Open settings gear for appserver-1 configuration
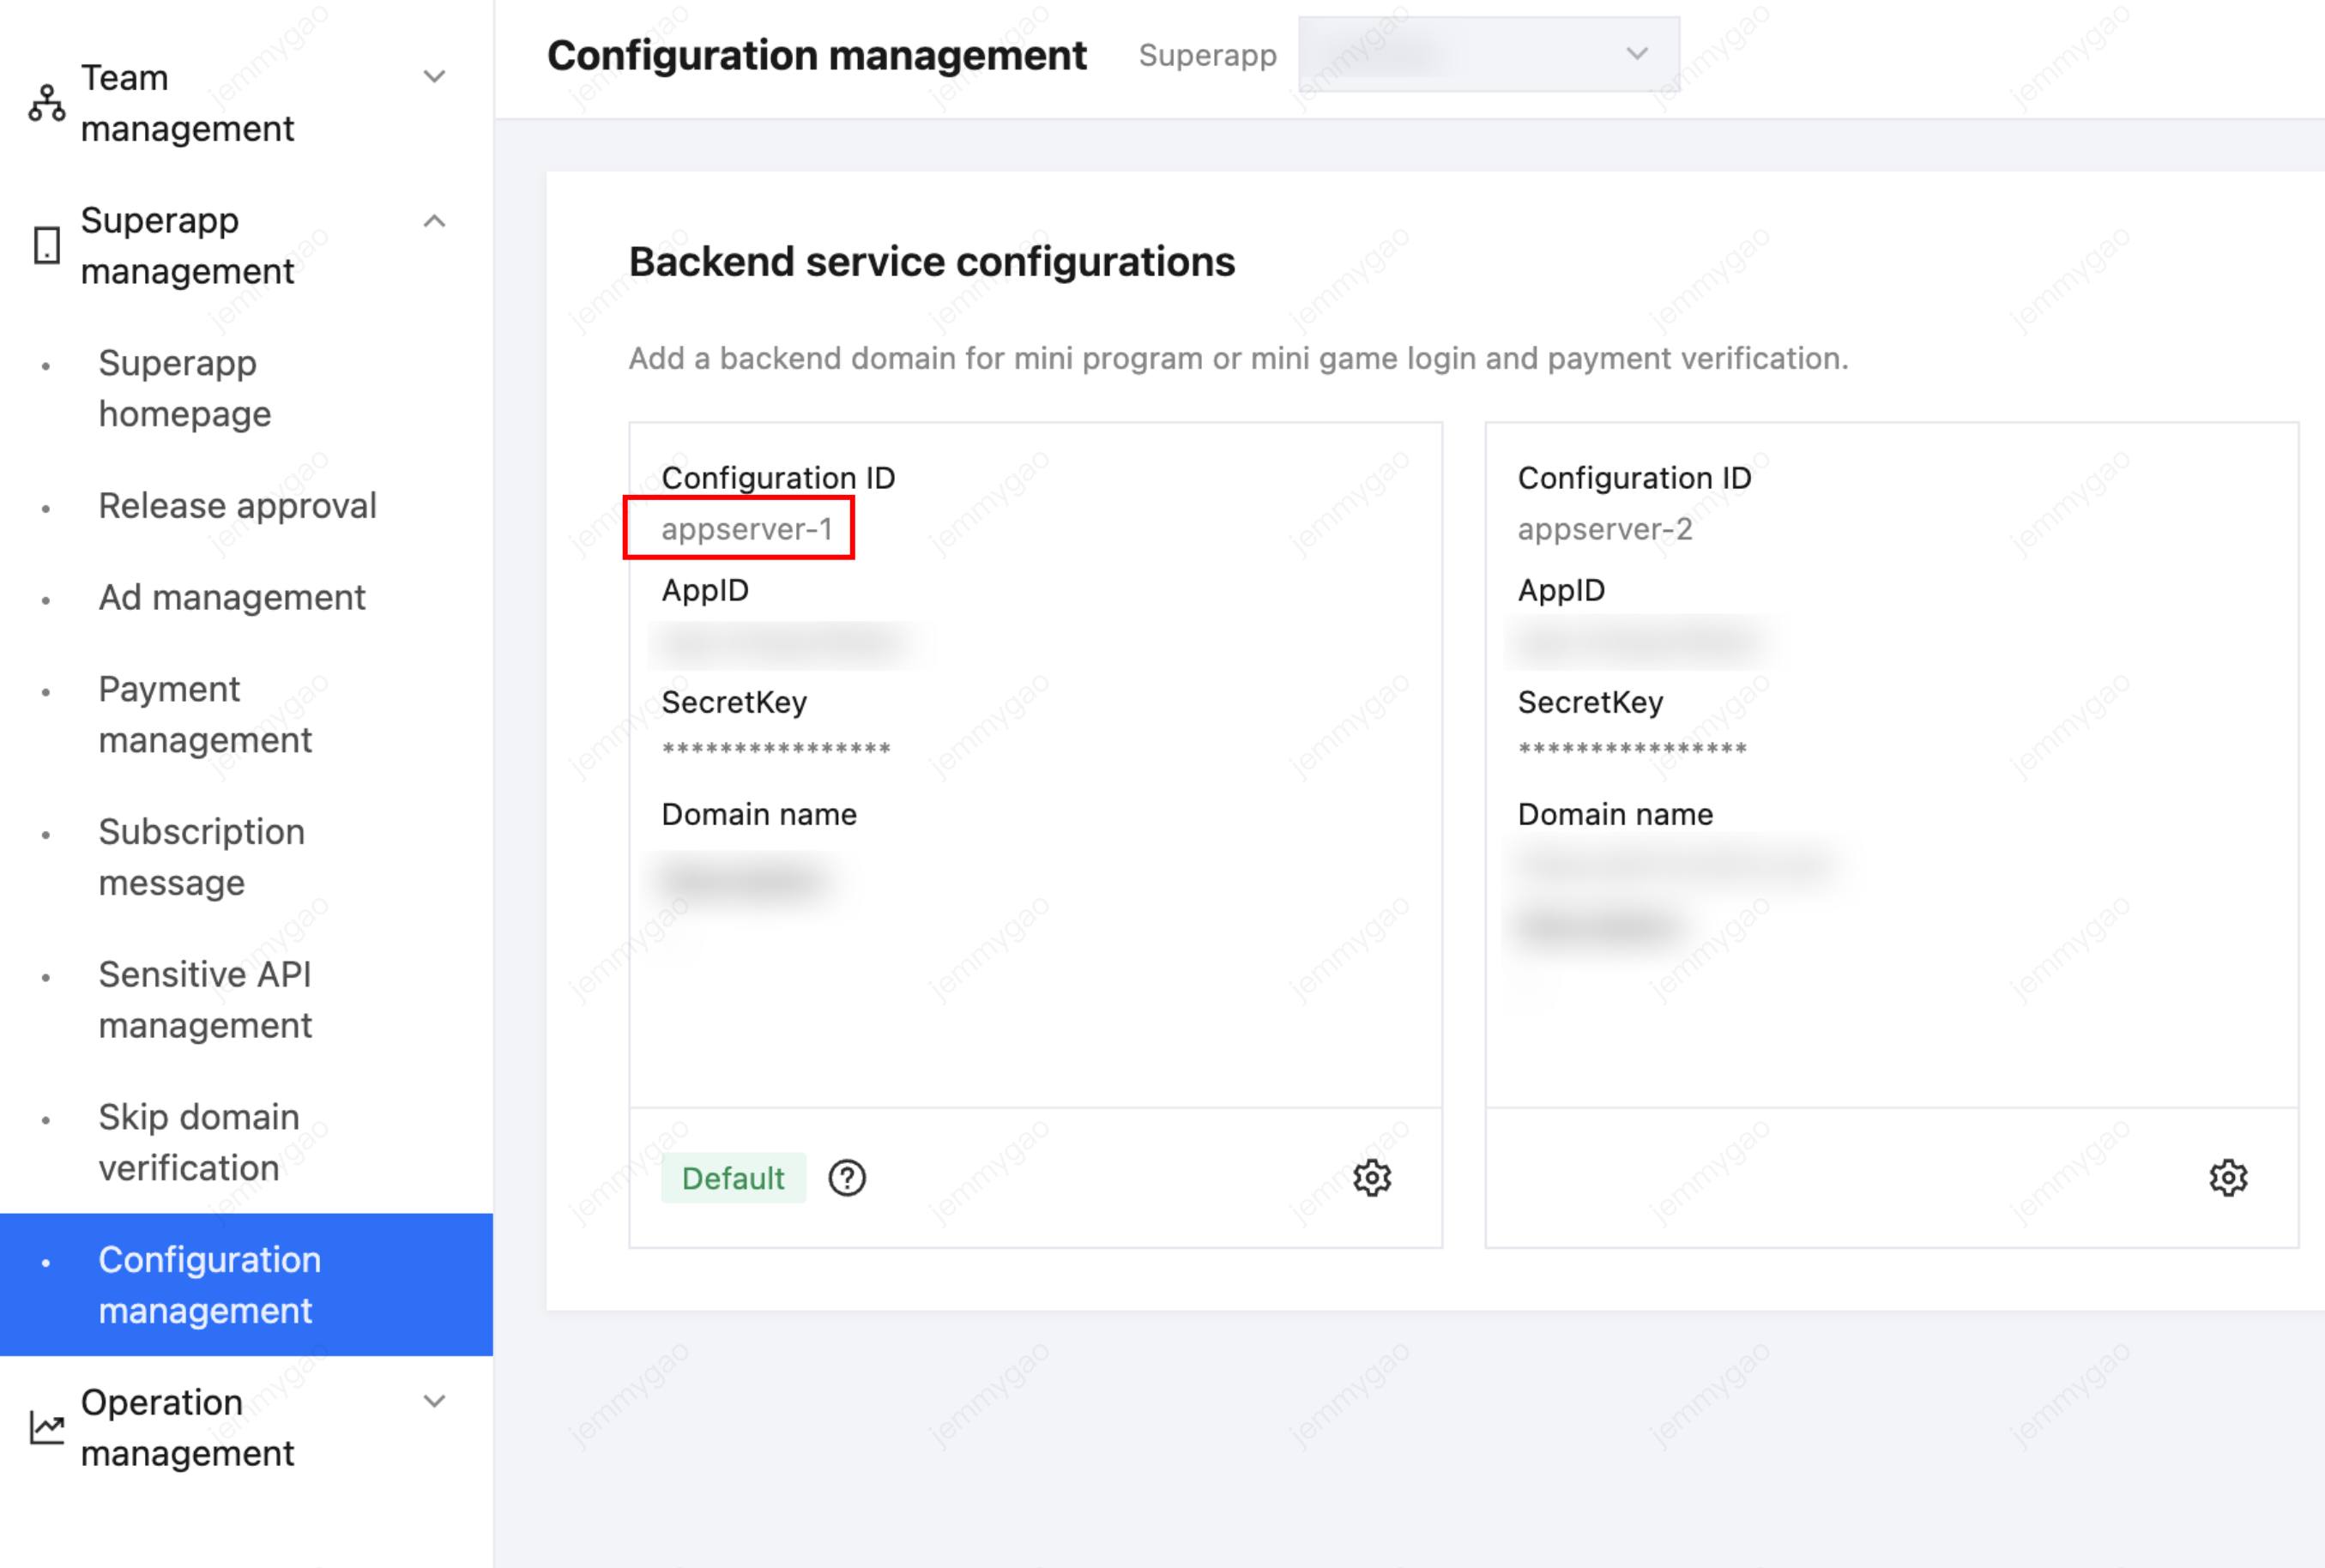2325x1568 pixels. (x=1372, y=1178)
